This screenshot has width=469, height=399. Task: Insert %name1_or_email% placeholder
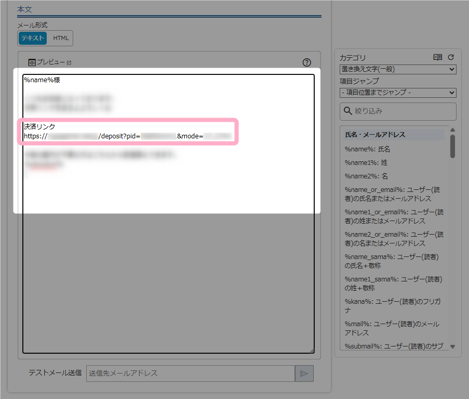(394, 216)
